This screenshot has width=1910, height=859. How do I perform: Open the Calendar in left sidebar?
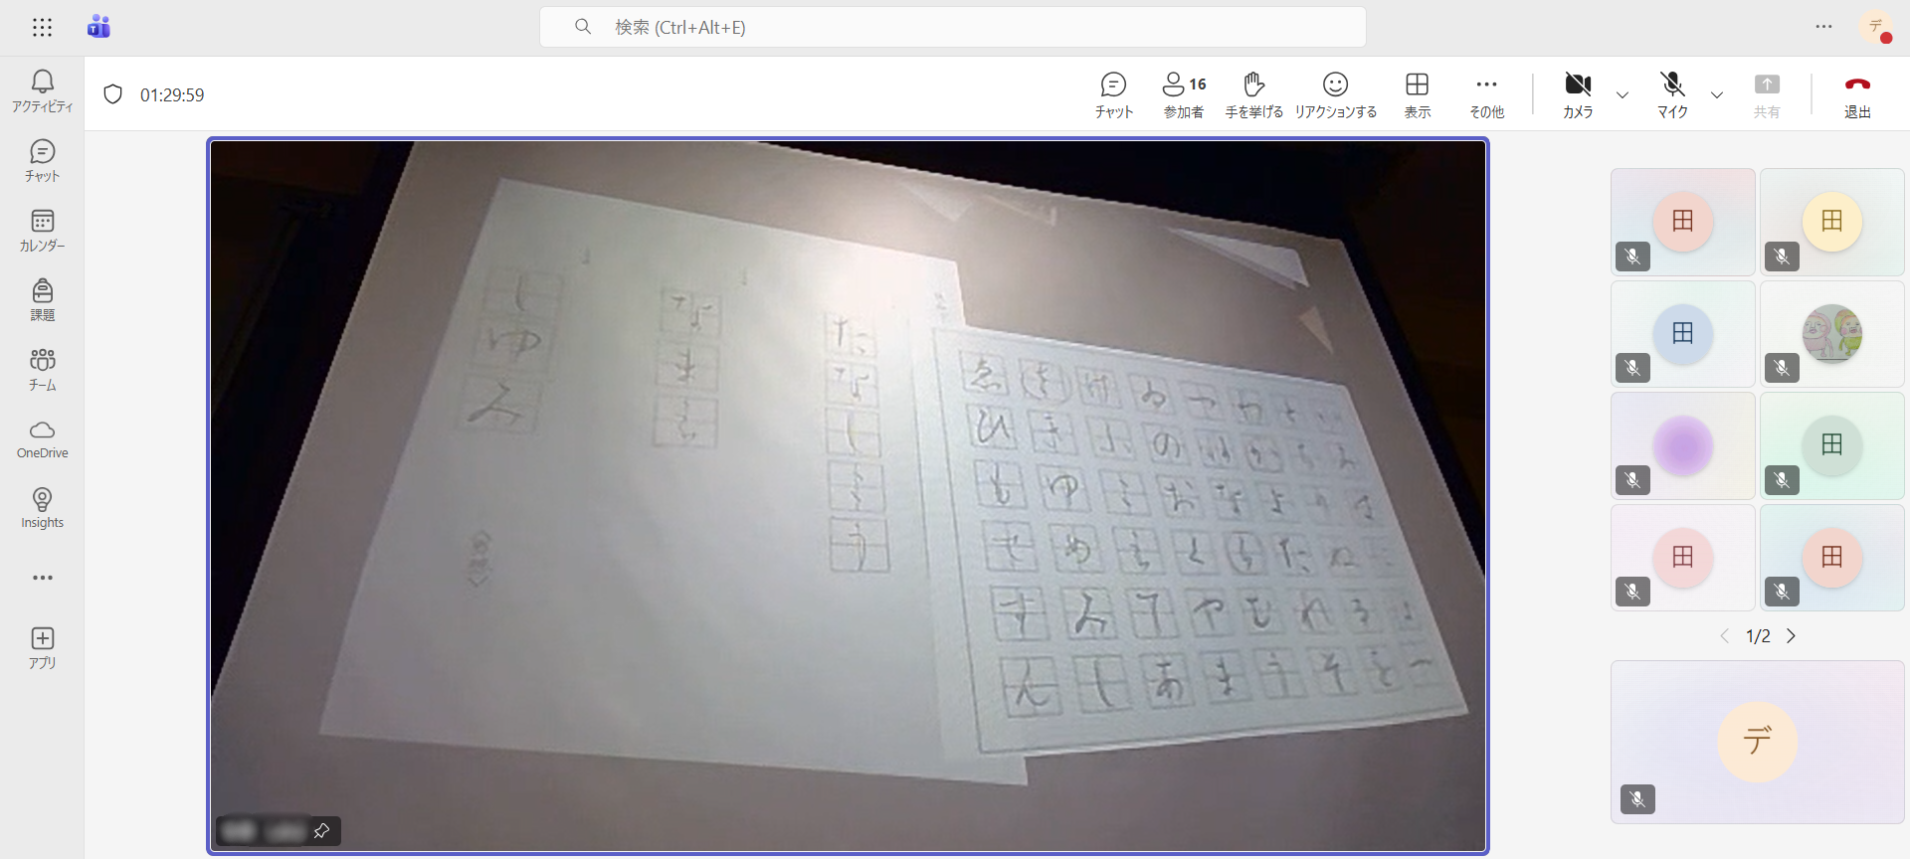click(42, 231)
